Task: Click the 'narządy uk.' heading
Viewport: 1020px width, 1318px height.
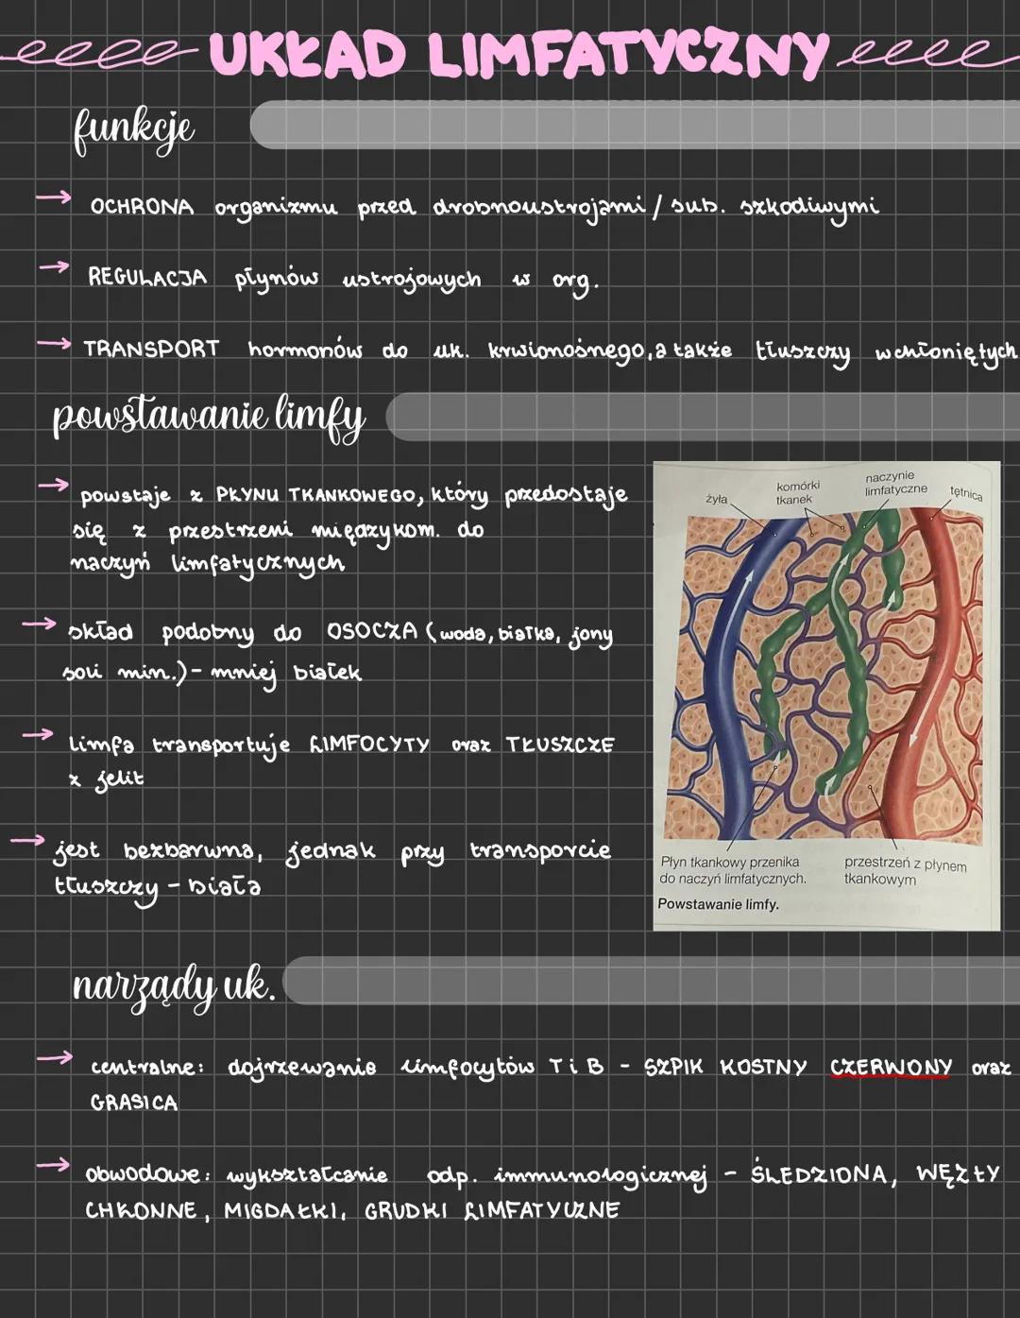Action: (174, 986)
